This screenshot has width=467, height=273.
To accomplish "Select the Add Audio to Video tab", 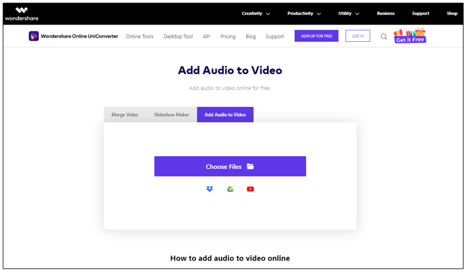I will coord(225,114).
